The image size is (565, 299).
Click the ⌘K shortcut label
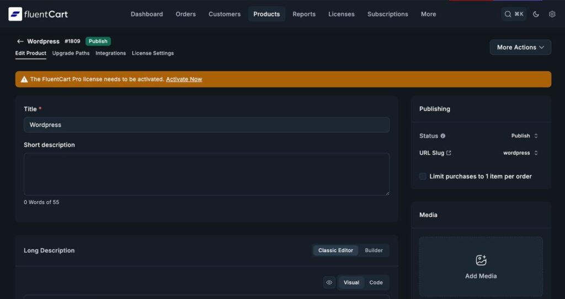point(519,14)
